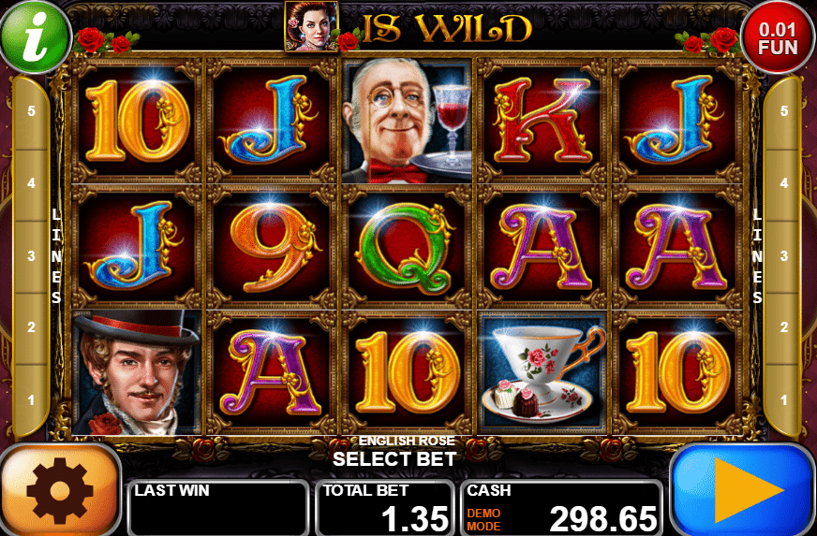
Task: Select line 3 on left lines bar
Action: pos(32,256)
